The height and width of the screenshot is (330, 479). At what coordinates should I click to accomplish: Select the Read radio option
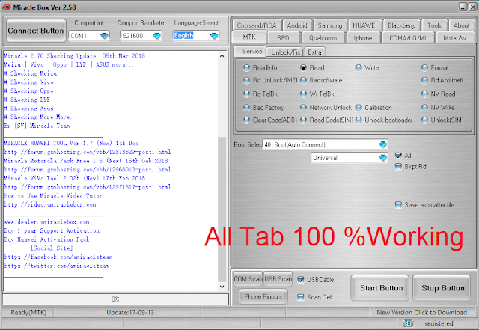click(x=303, y=68)
